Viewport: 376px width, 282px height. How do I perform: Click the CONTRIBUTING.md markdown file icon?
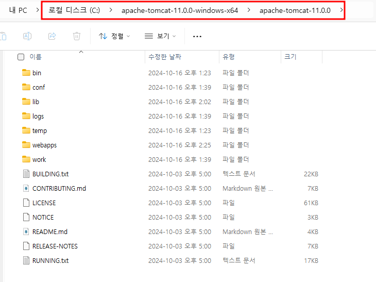26,188
